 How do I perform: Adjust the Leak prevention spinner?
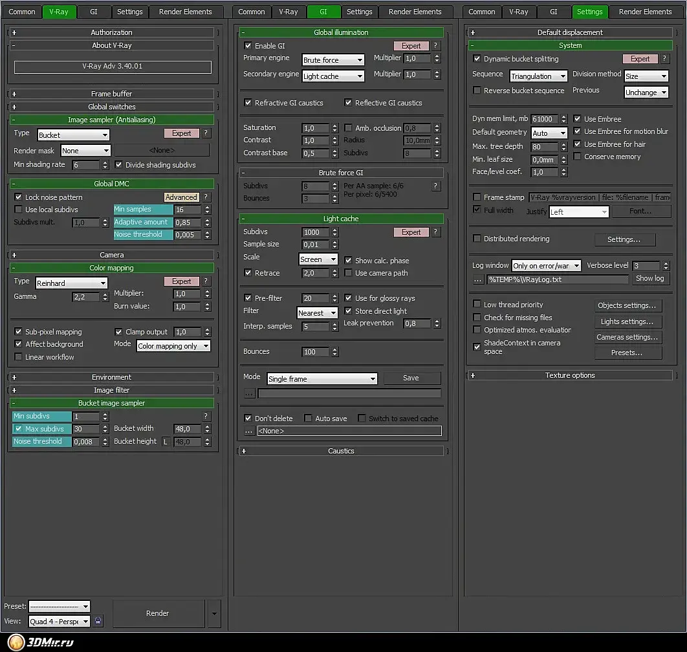437,324
